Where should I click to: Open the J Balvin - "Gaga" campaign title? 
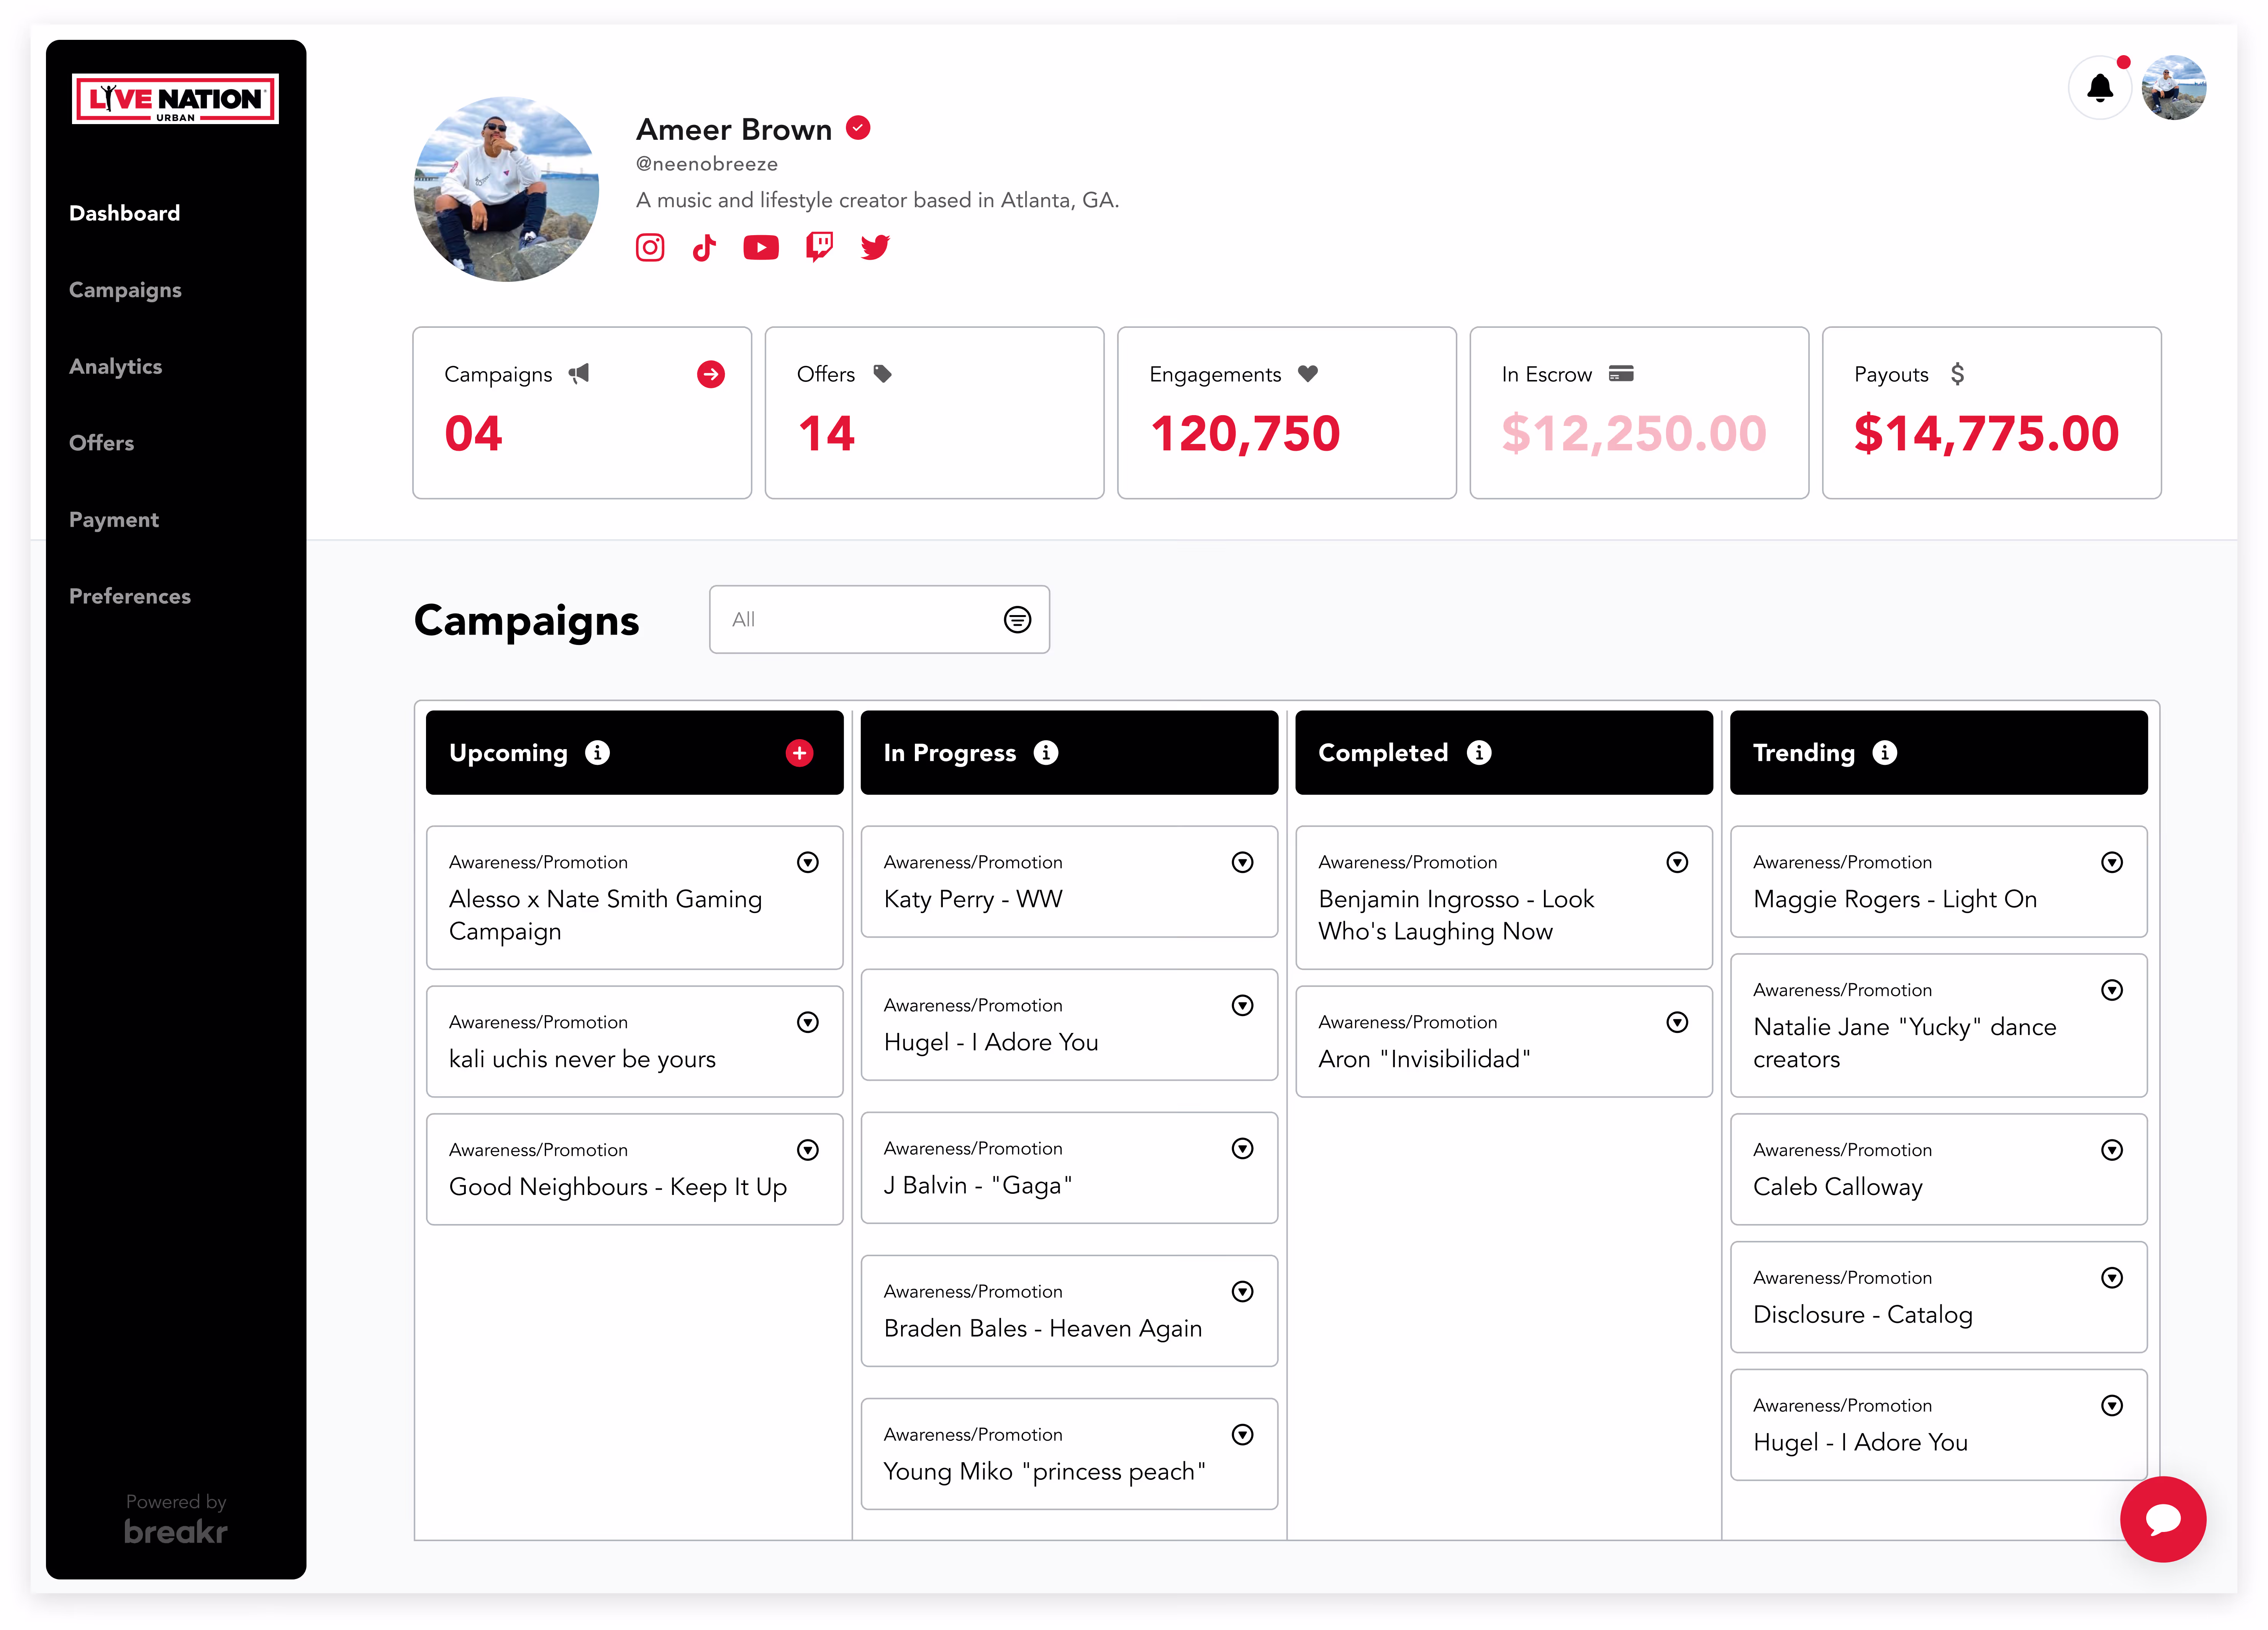tap(978, 1185)
